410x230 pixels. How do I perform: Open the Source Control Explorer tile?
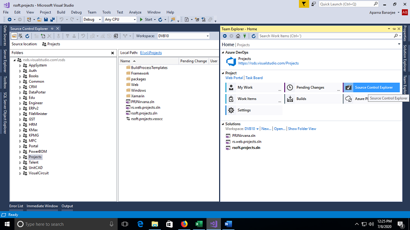371,87
